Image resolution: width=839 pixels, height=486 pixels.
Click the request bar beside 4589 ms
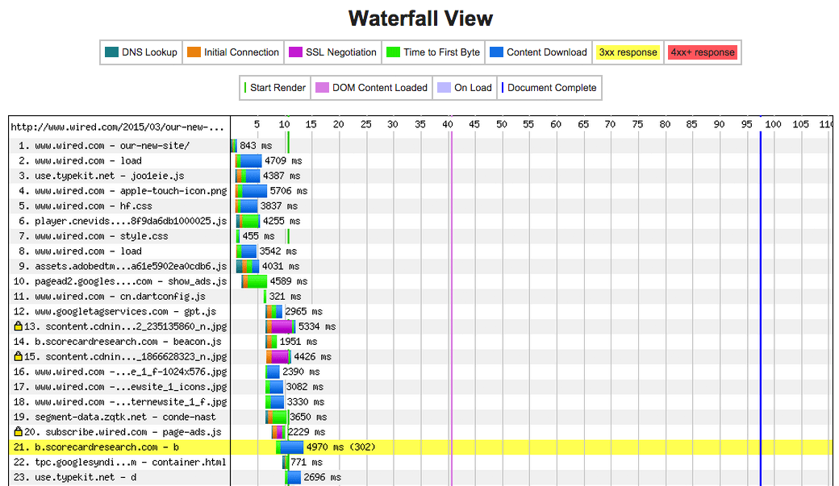254,281
